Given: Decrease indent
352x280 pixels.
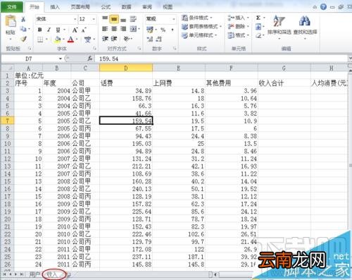Looking at the screenshot, I should point(105,39).
